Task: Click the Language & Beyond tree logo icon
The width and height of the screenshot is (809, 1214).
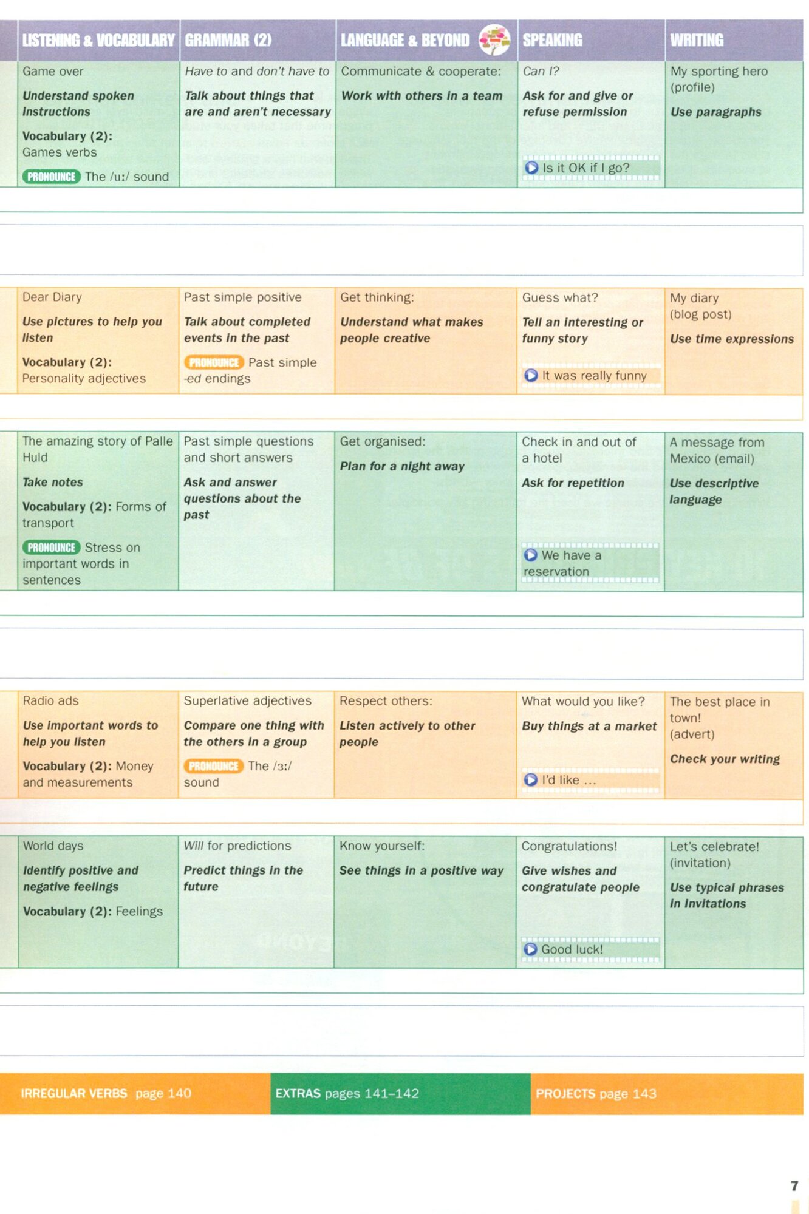Action: click(x=494, y=40)
